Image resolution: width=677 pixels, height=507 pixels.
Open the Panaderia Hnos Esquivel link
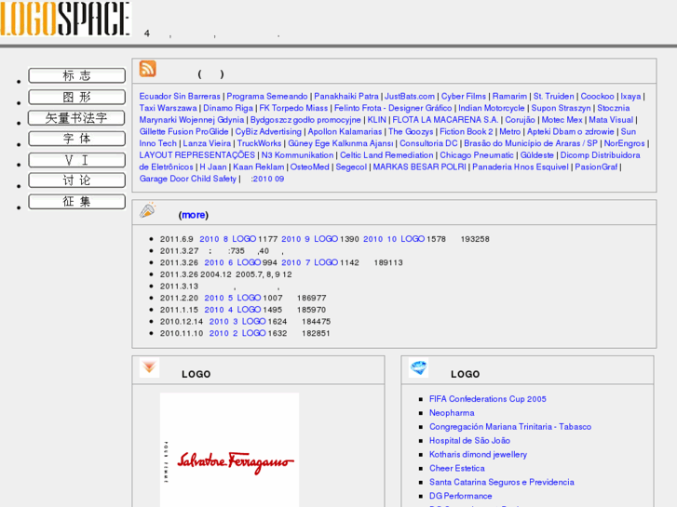[521, 167]
